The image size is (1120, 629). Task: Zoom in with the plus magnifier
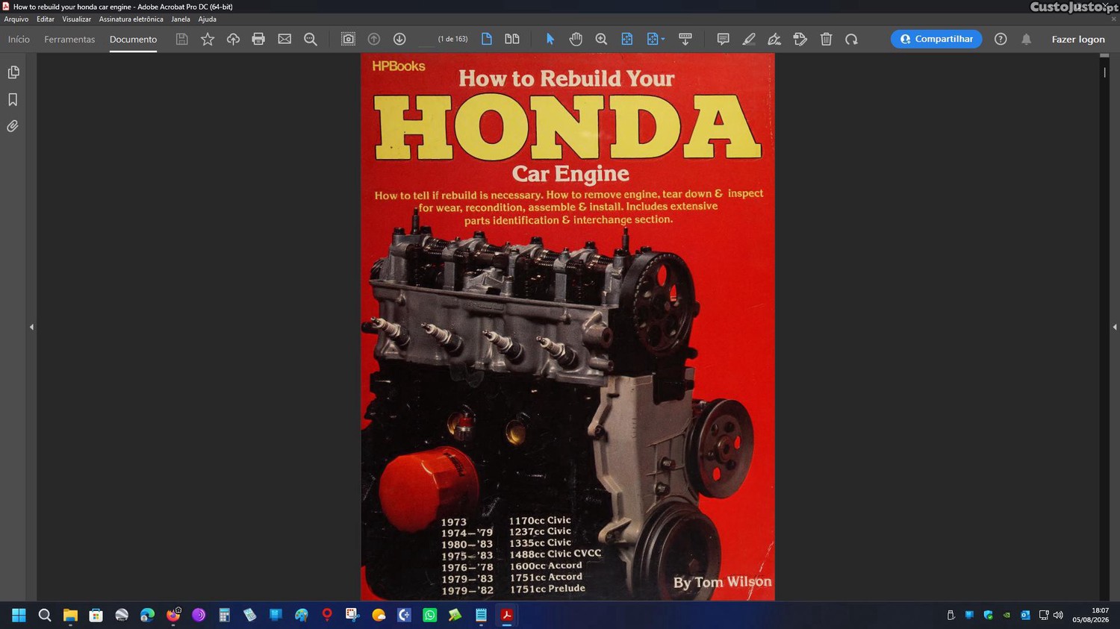601,40
